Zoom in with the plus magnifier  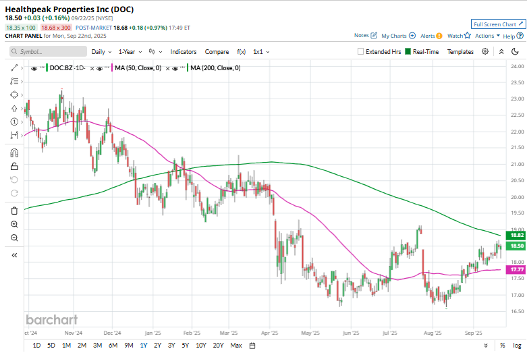[14, 224]
